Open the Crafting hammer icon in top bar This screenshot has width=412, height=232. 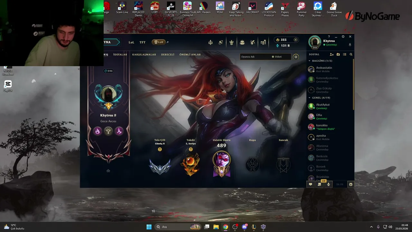(x=253, y=42)
